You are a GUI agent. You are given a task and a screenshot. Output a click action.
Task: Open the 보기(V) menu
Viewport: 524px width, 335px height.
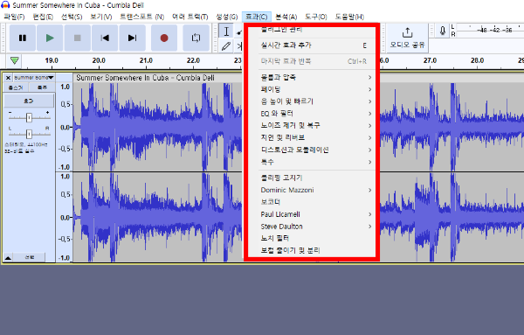point(101,17)
